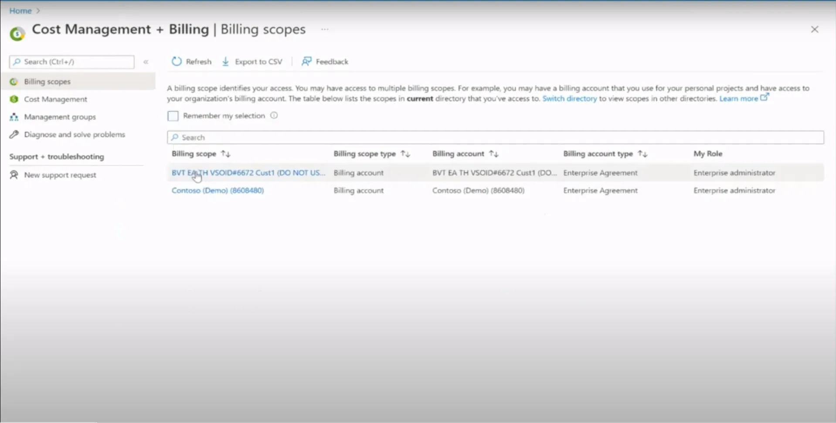Sort by Billing scope column
Viewport: 836px width, 423px height.
(x=201, y=154)
